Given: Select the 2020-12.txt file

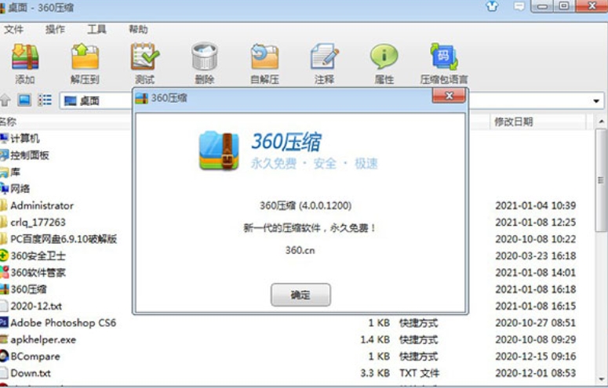Looking at the screenshot, I should click(31, 306).
